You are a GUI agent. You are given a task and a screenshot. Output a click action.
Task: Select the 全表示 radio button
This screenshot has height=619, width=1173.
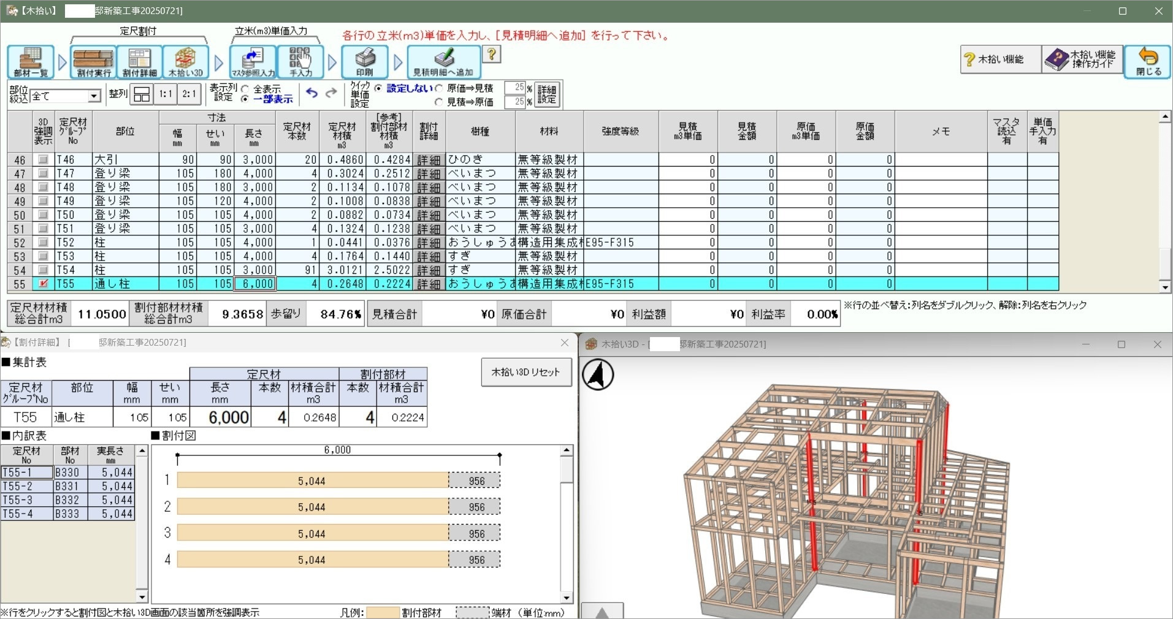click(245, 89)
